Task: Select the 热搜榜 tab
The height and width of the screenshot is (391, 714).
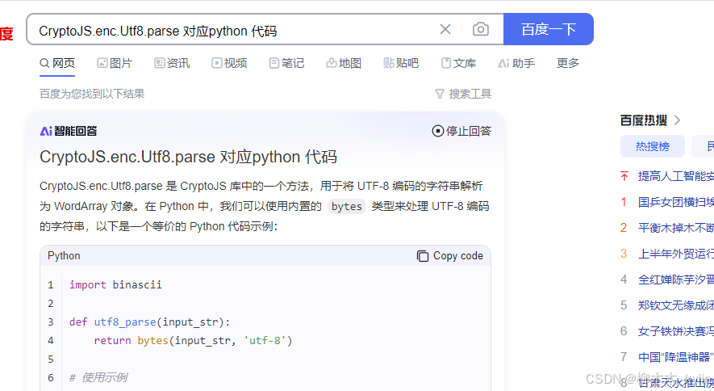Action: click(x=653, y=146)
